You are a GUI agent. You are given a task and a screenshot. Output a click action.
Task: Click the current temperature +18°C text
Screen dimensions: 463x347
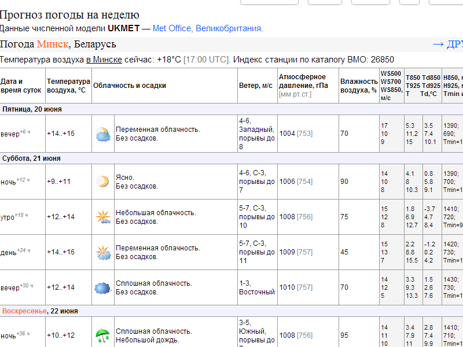coord(169,60)
